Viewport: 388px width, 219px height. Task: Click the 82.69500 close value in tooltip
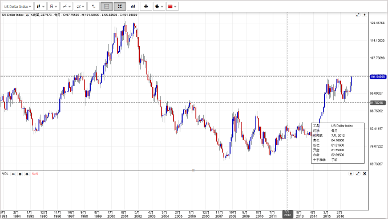[338, 155]
